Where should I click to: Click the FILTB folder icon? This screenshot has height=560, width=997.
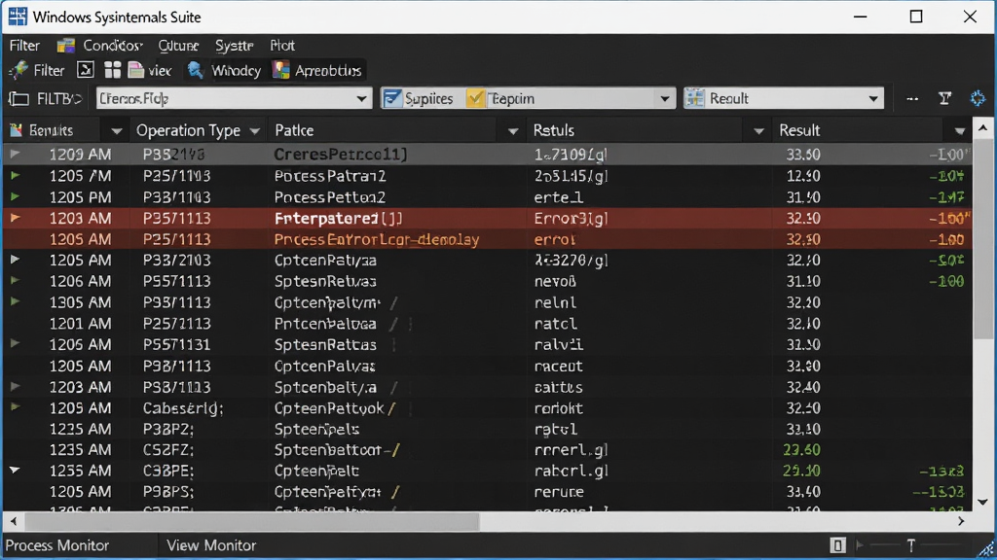click(18, 99)
